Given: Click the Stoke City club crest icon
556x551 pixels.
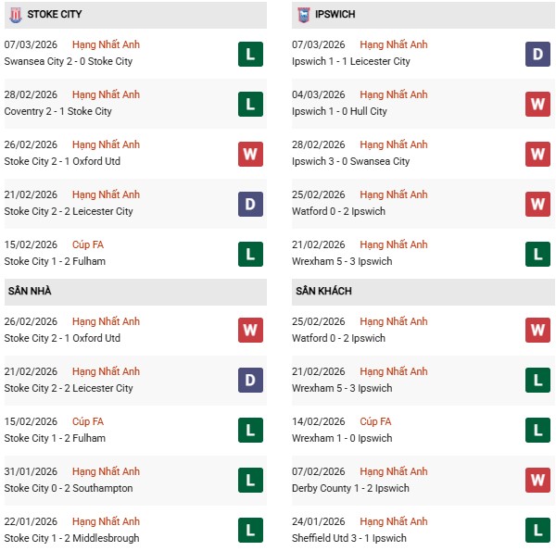Looking at the screenshot, I should coord(15,15).
